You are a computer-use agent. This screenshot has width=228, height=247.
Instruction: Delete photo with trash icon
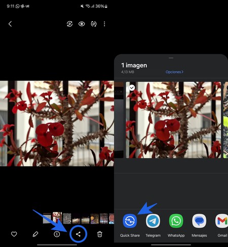(x=100, y=234)
